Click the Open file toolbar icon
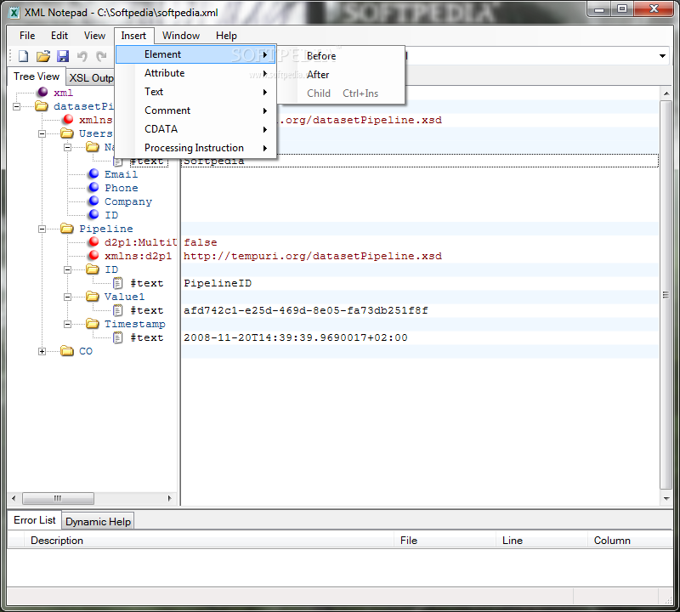Viewport: 680px width, 612px height. (x=43, y=56)
